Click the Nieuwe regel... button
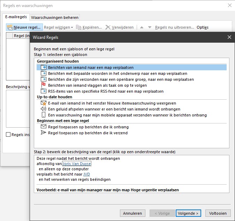235x221 pixels. 24,27
